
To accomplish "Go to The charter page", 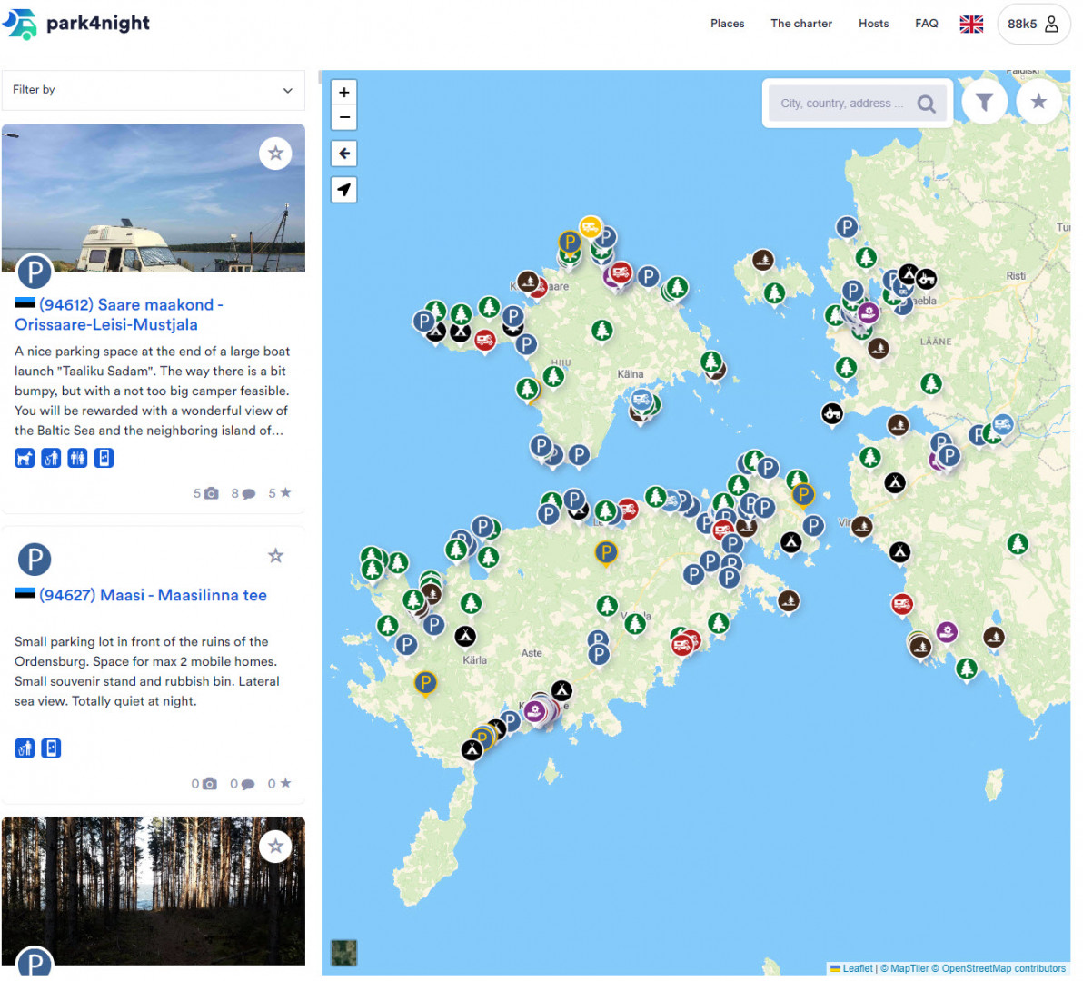I will pyautogui.click(x=800, y=24).
